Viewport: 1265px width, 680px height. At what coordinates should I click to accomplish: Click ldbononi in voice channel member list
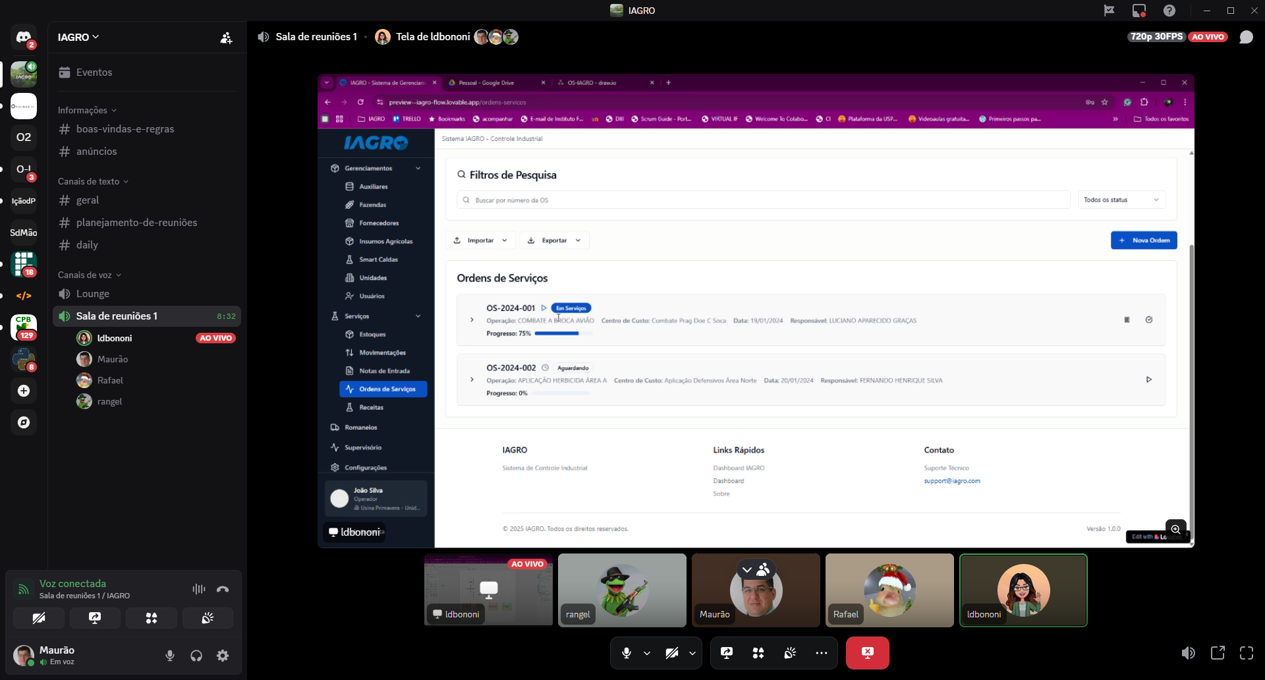point(156,338)
